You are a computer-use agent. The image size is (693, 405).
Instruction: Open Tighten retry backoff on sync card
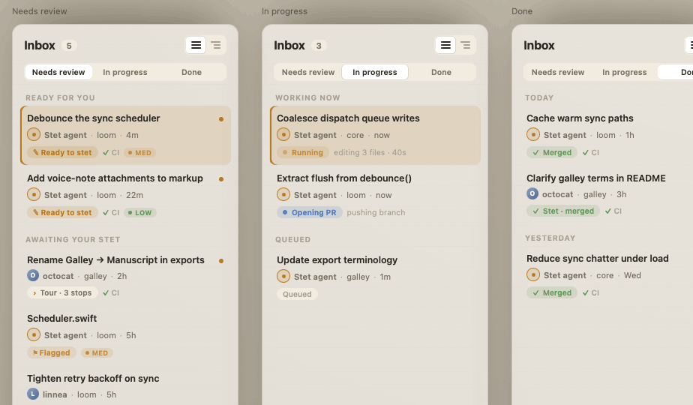click(125, 386)
